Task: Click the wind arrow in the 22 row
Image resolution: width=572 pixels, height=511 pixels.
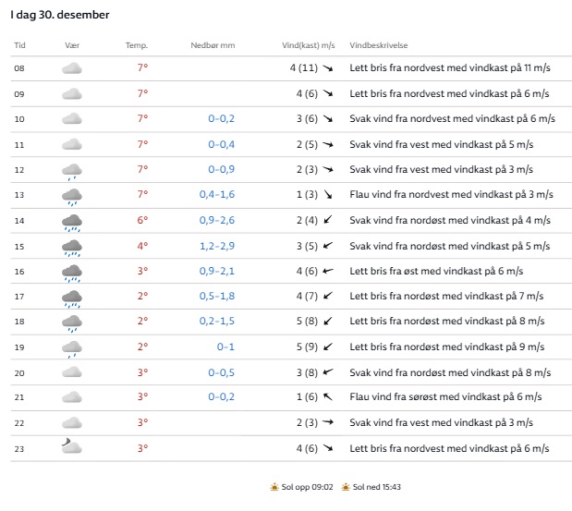Action: [328, 422]
